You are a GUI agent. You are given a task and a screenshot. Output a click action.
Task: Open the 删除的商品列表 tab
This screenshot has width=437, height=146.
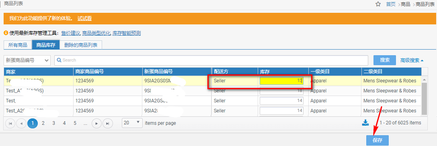pyautogui.click(x=81, y=45)
